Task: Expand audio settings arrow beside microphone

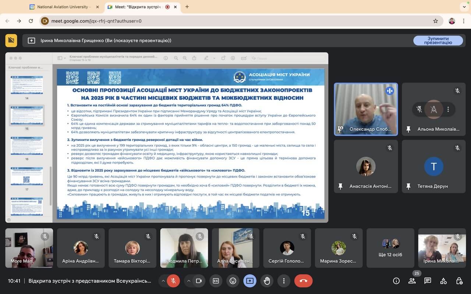Action: click(x=163, y=281)
